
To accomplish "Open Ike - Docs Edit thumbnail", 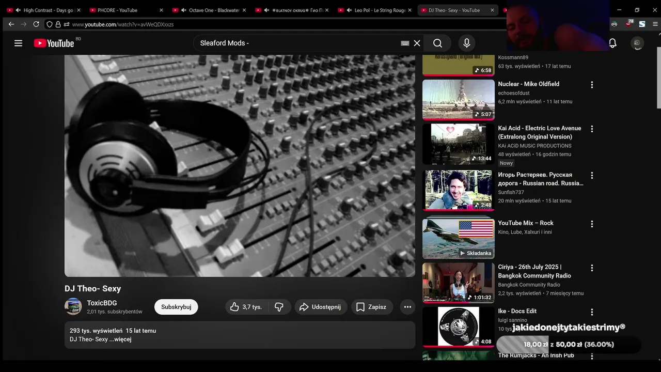I will pyautogui.click(x=458, y=327).
